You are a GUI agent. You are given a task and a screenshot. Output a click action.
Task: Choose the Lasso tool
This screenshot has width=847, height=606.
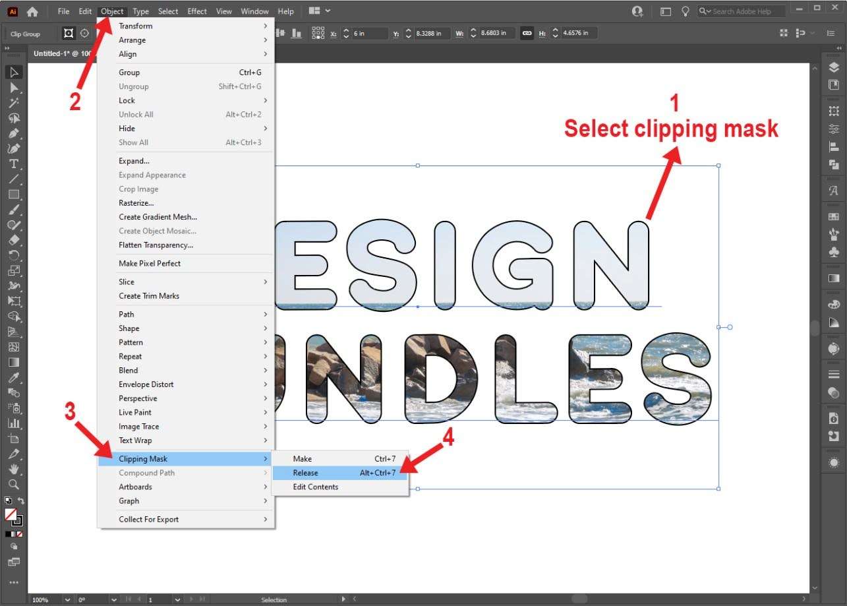pyautogui.click(x=14, y=118)
